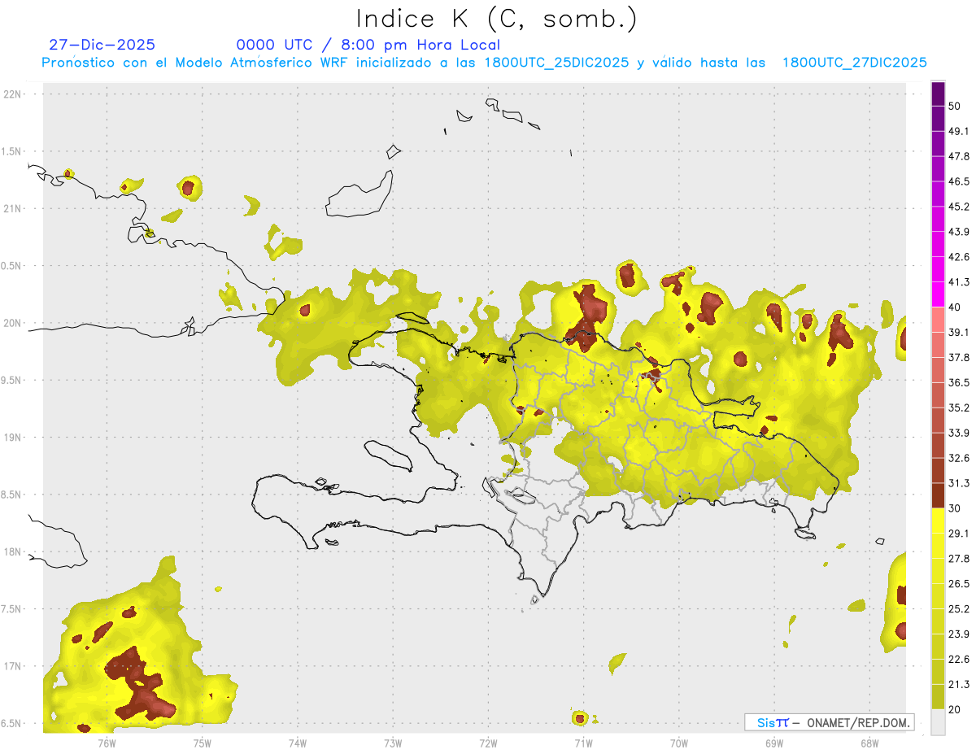Click the '68W' longitude label
Viewport: 976px width, 754px height.
click(869, 743)
